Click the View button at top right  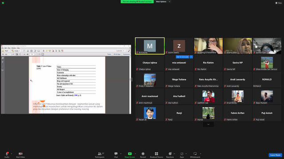point(279,3)
